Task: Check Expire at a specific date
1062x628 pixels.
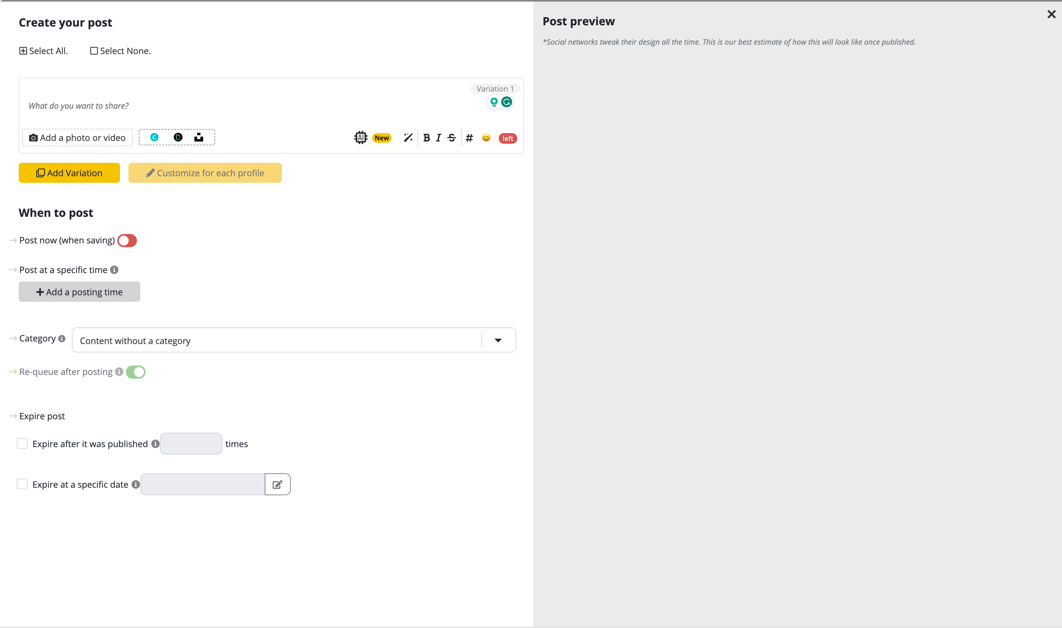Action: click(22, 484)
